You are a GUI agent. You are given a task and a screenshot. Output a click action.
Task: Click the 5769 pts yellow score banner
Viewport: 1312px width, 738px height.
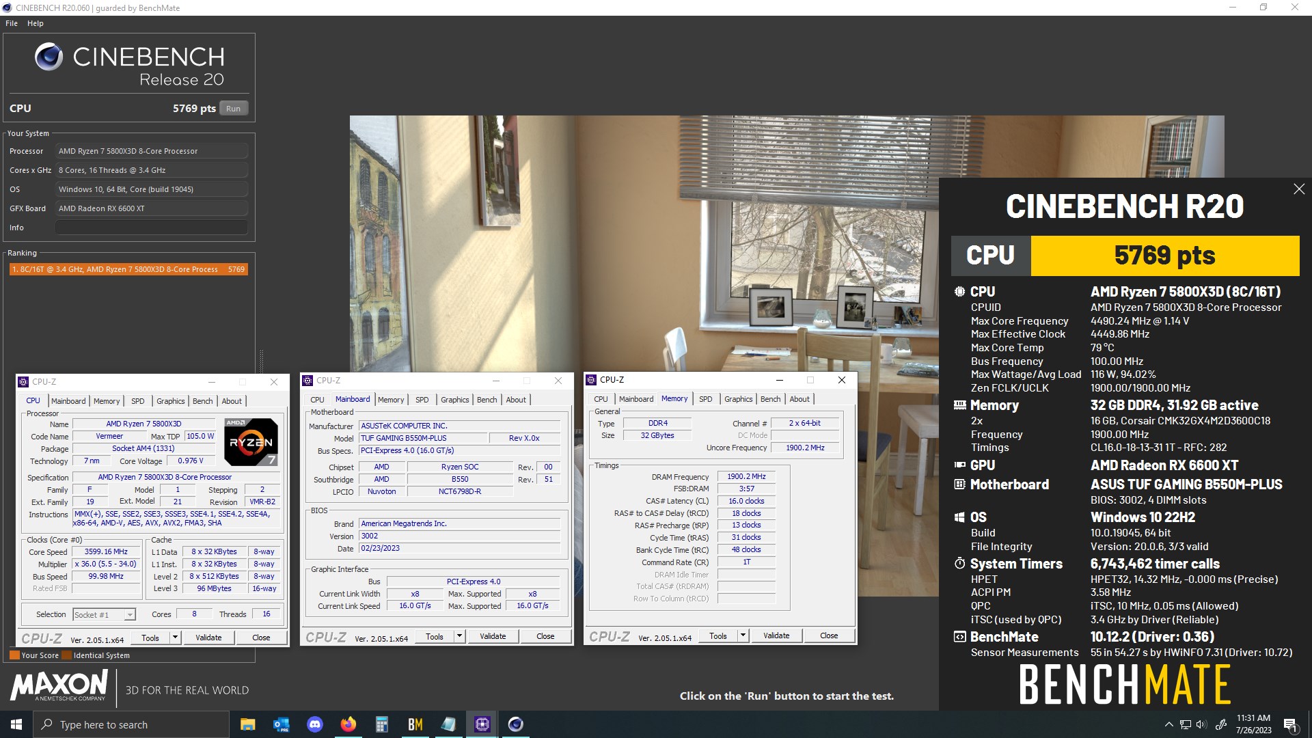tap(1164, 256)
